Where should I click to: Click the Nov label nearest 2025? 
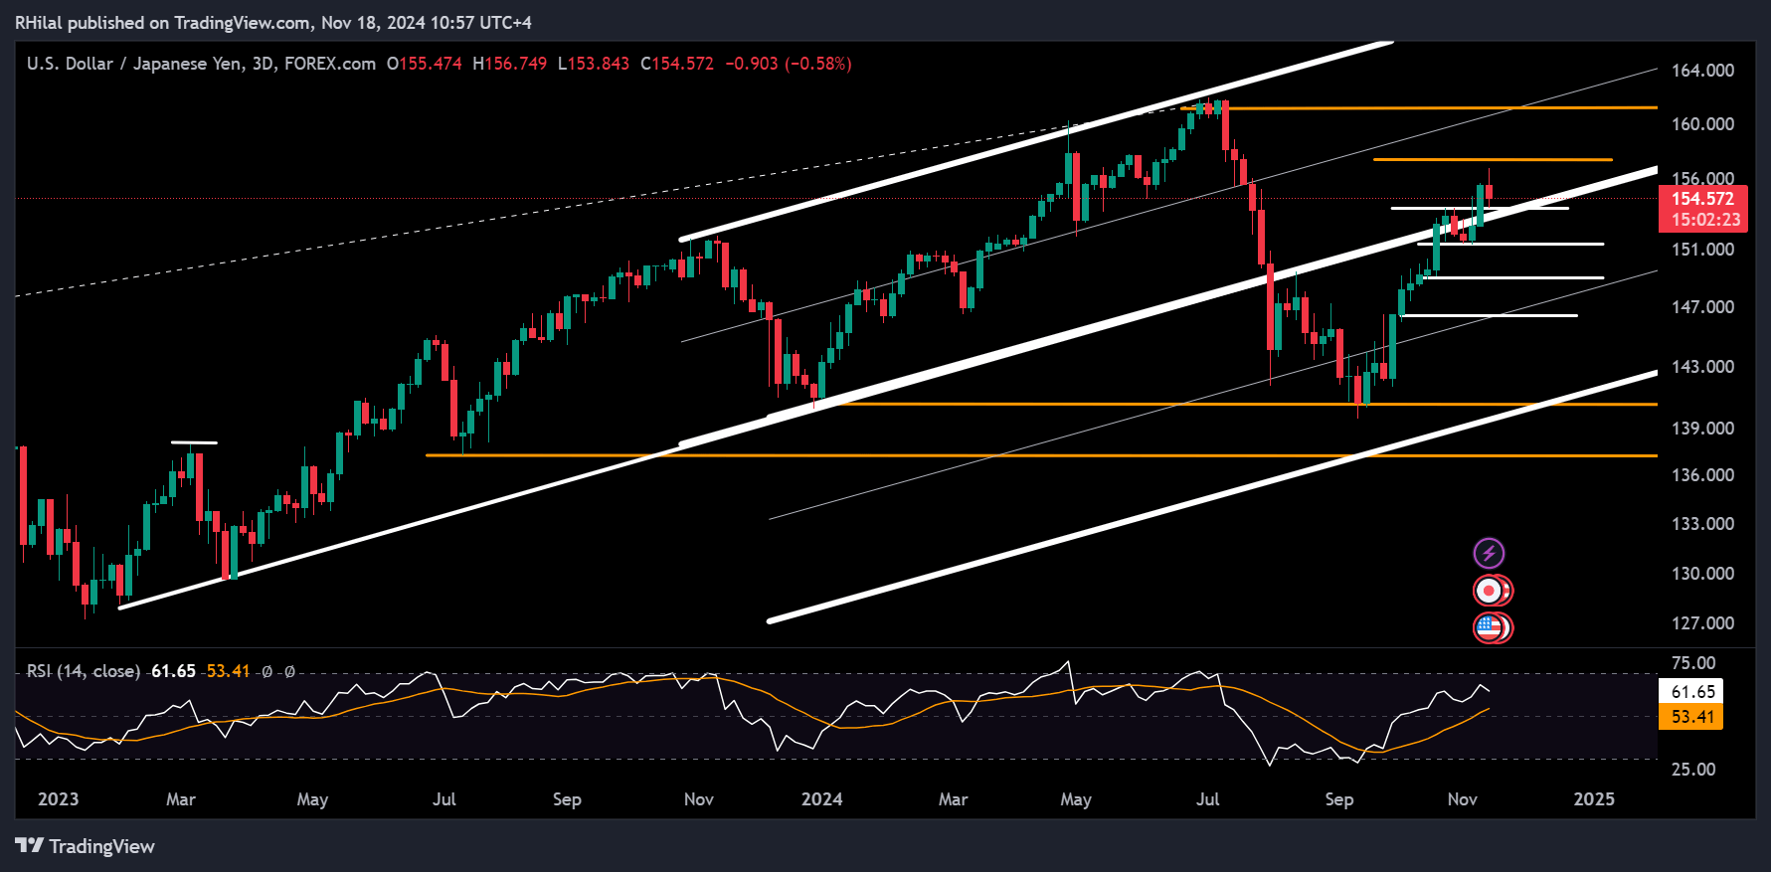pyautogui.click(x=1462, y=799)
